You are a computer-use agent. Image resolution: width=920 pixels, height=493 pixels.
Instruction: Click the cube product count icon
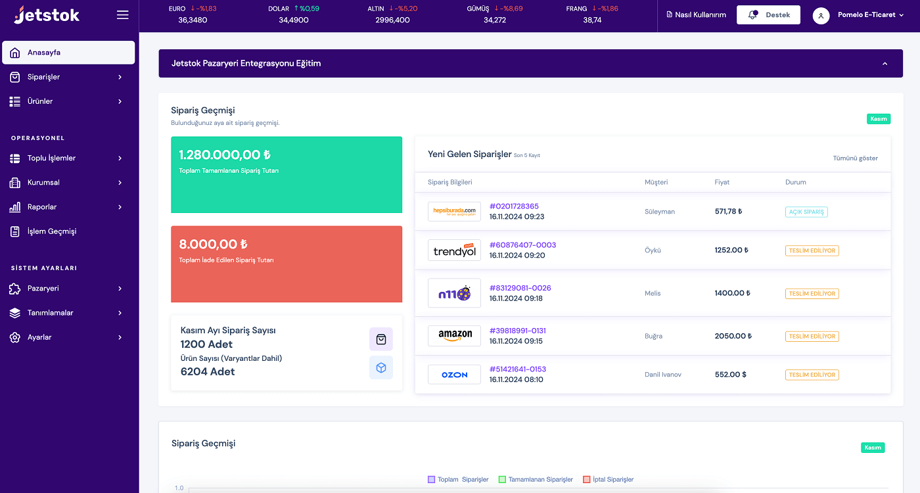381,368
